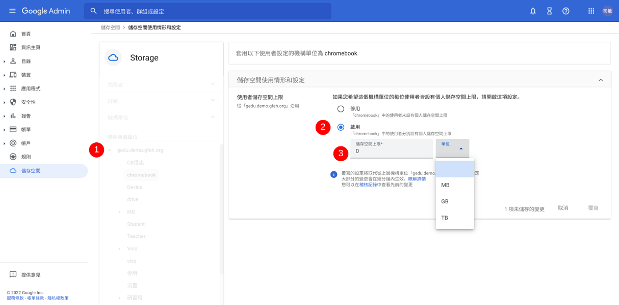Open the 瞭解詳情 link

coord(416,179)
